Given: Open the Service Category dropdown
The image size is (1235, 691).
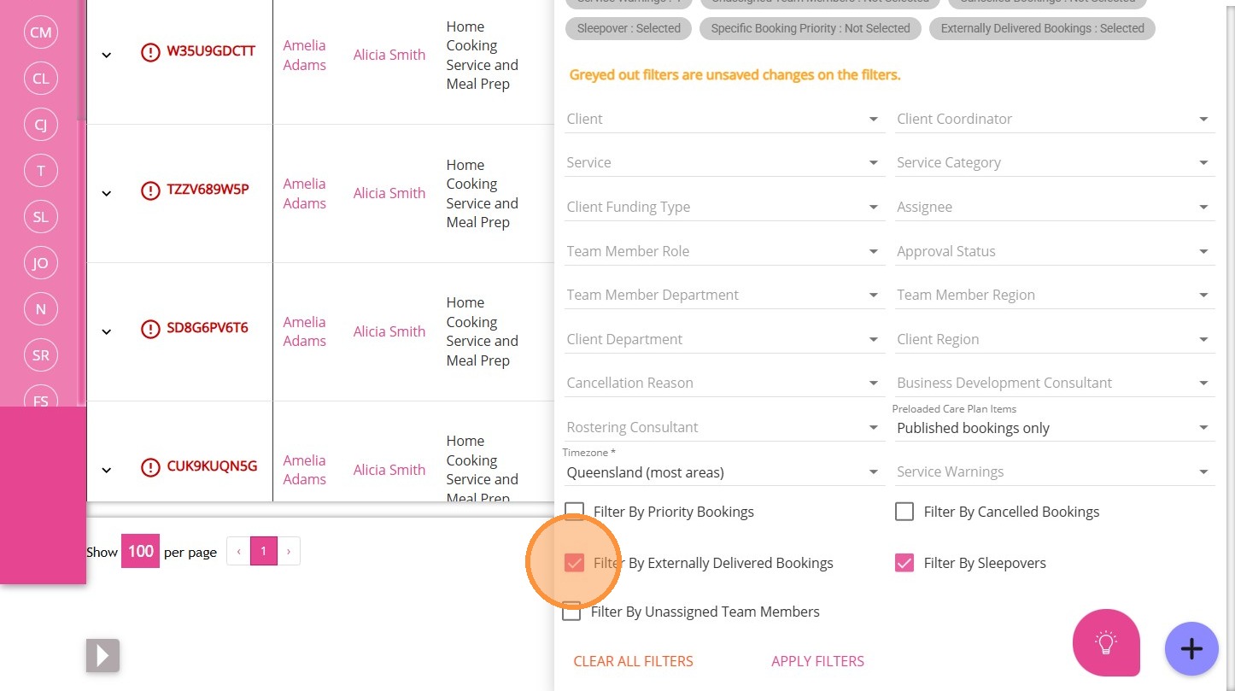Looking at the screenshot, I should [x=1055, y=163].
